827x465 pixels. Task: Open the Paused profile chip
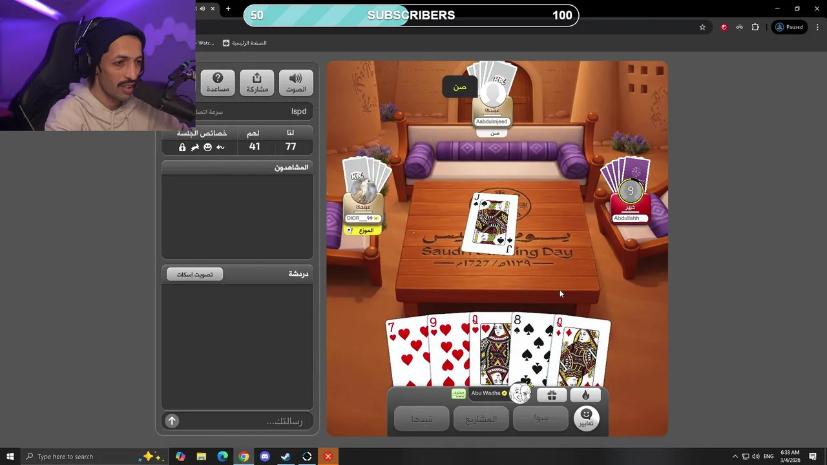[790, 27]
